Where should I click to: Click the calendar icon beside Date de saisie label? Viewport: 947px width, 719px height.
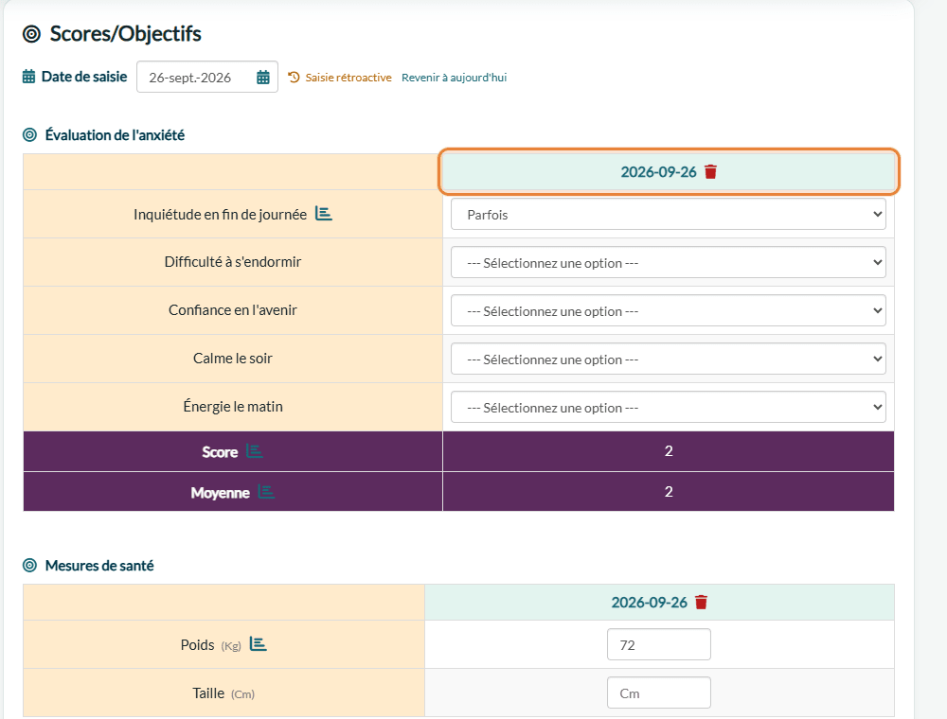point(28,77)
